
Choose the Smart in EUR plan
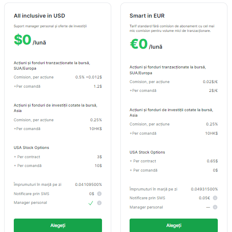point(174,225)
